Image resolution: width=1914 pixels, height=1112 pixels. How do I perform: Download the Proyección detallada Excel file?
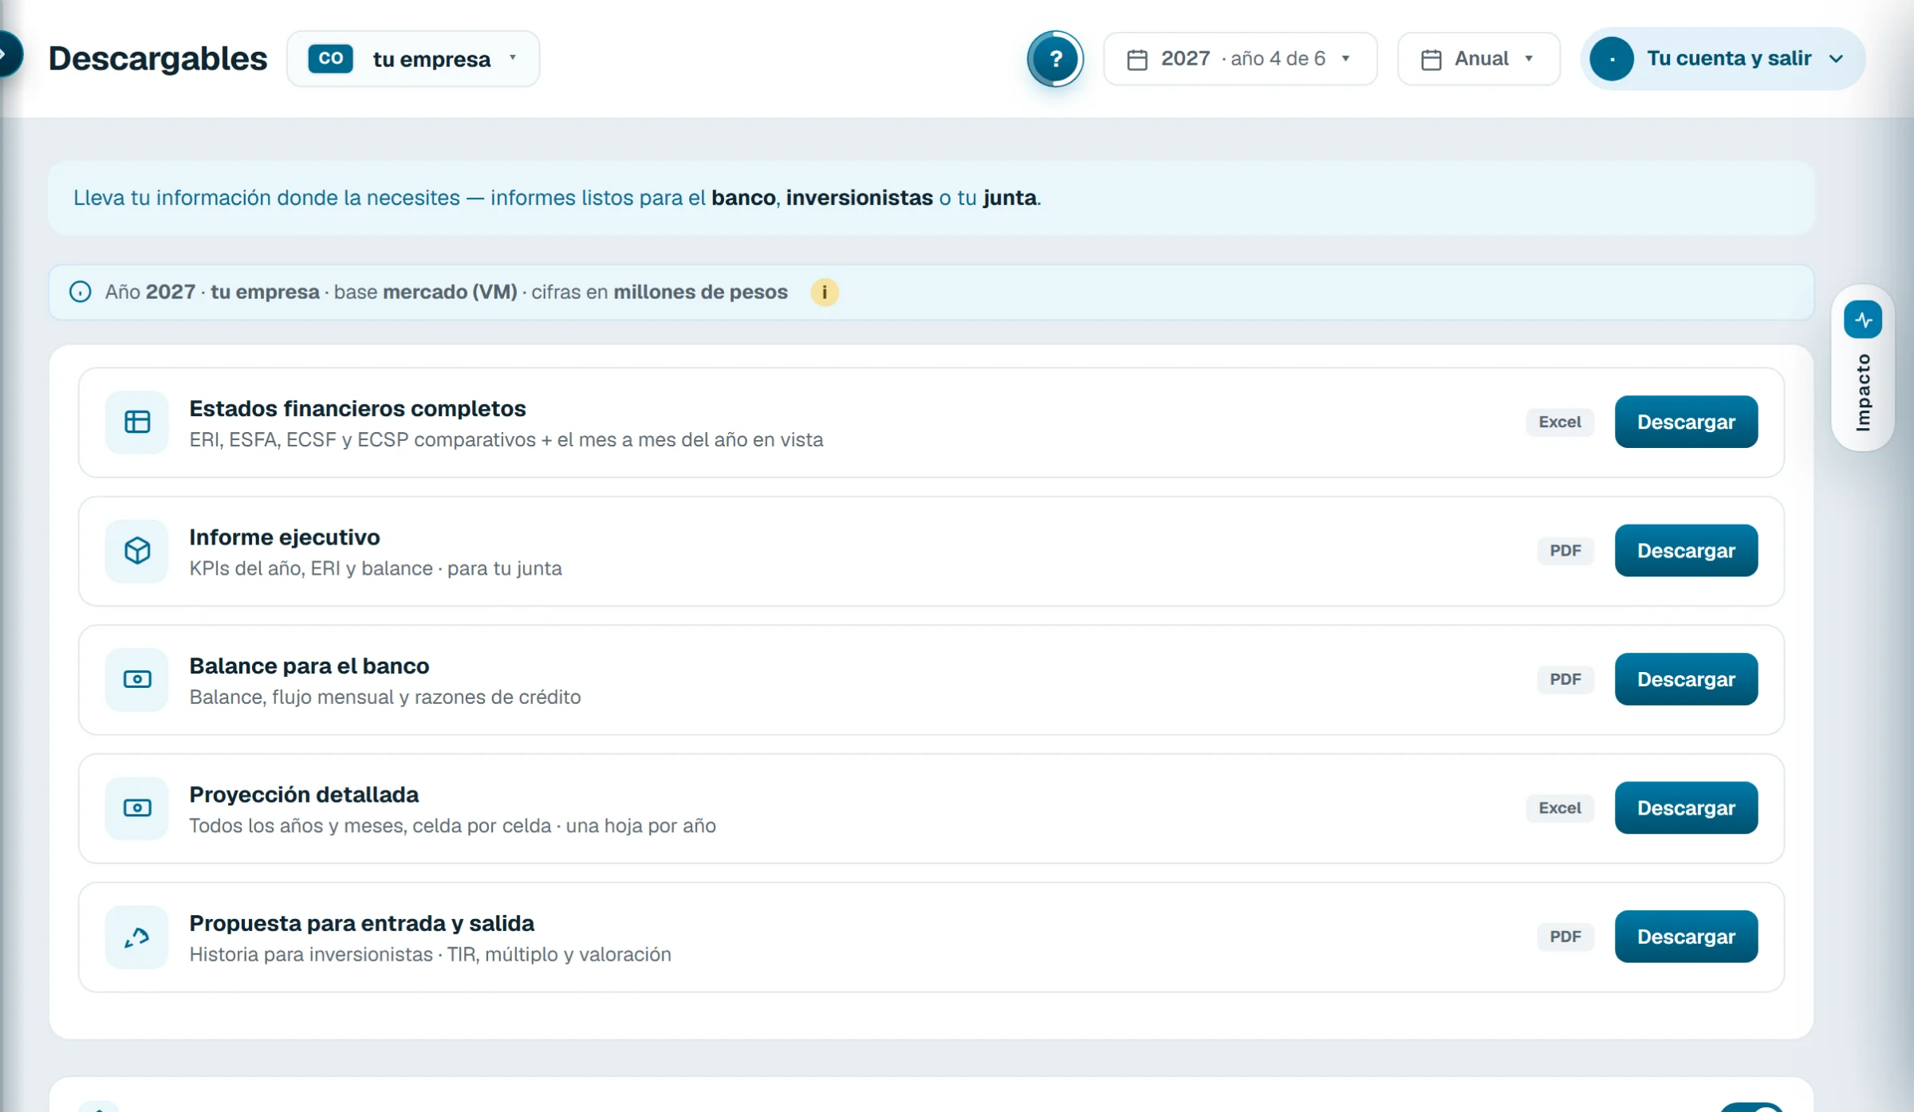click(1686, 808)
